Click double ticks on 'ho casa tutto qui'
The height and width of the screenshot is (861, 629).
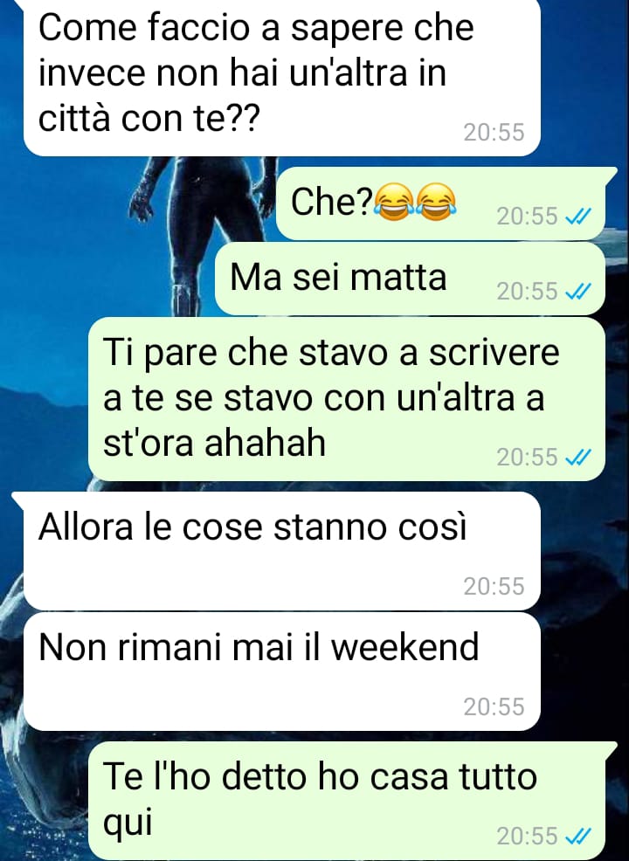(578, 837)
